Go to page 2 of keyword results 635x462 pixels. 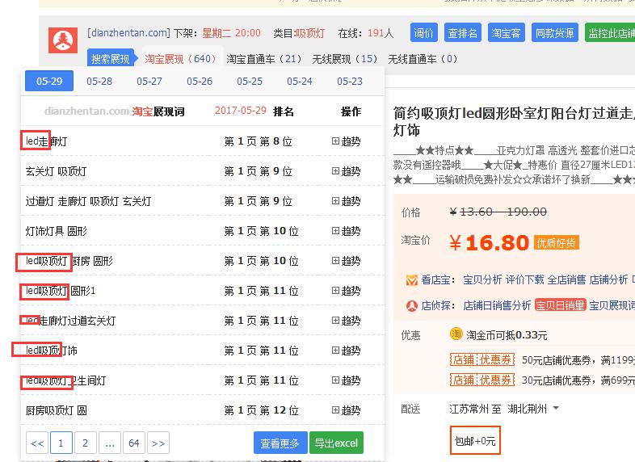point(85,443)
